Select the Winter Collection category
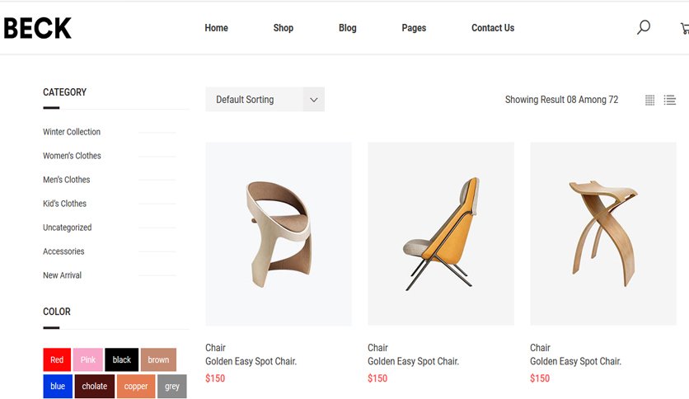The height and width of the screenshot is (399, 689). [x=72, y=132]
